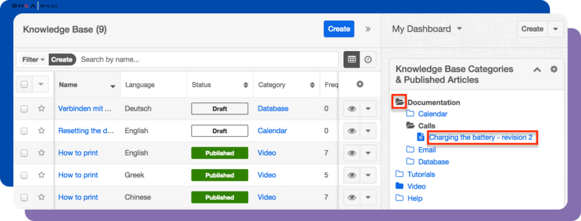The image size is (581, 221).
Task: Click Published status of Greek How to print
Action: 220,175
